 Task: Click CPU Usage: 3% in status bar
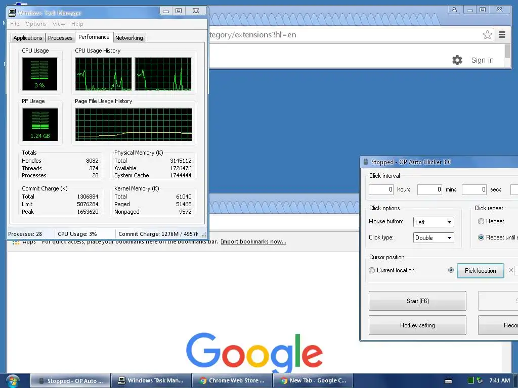(x=77, y=234)
